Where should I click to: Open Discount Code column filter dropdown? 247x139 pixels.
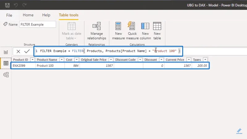(140, 60)
